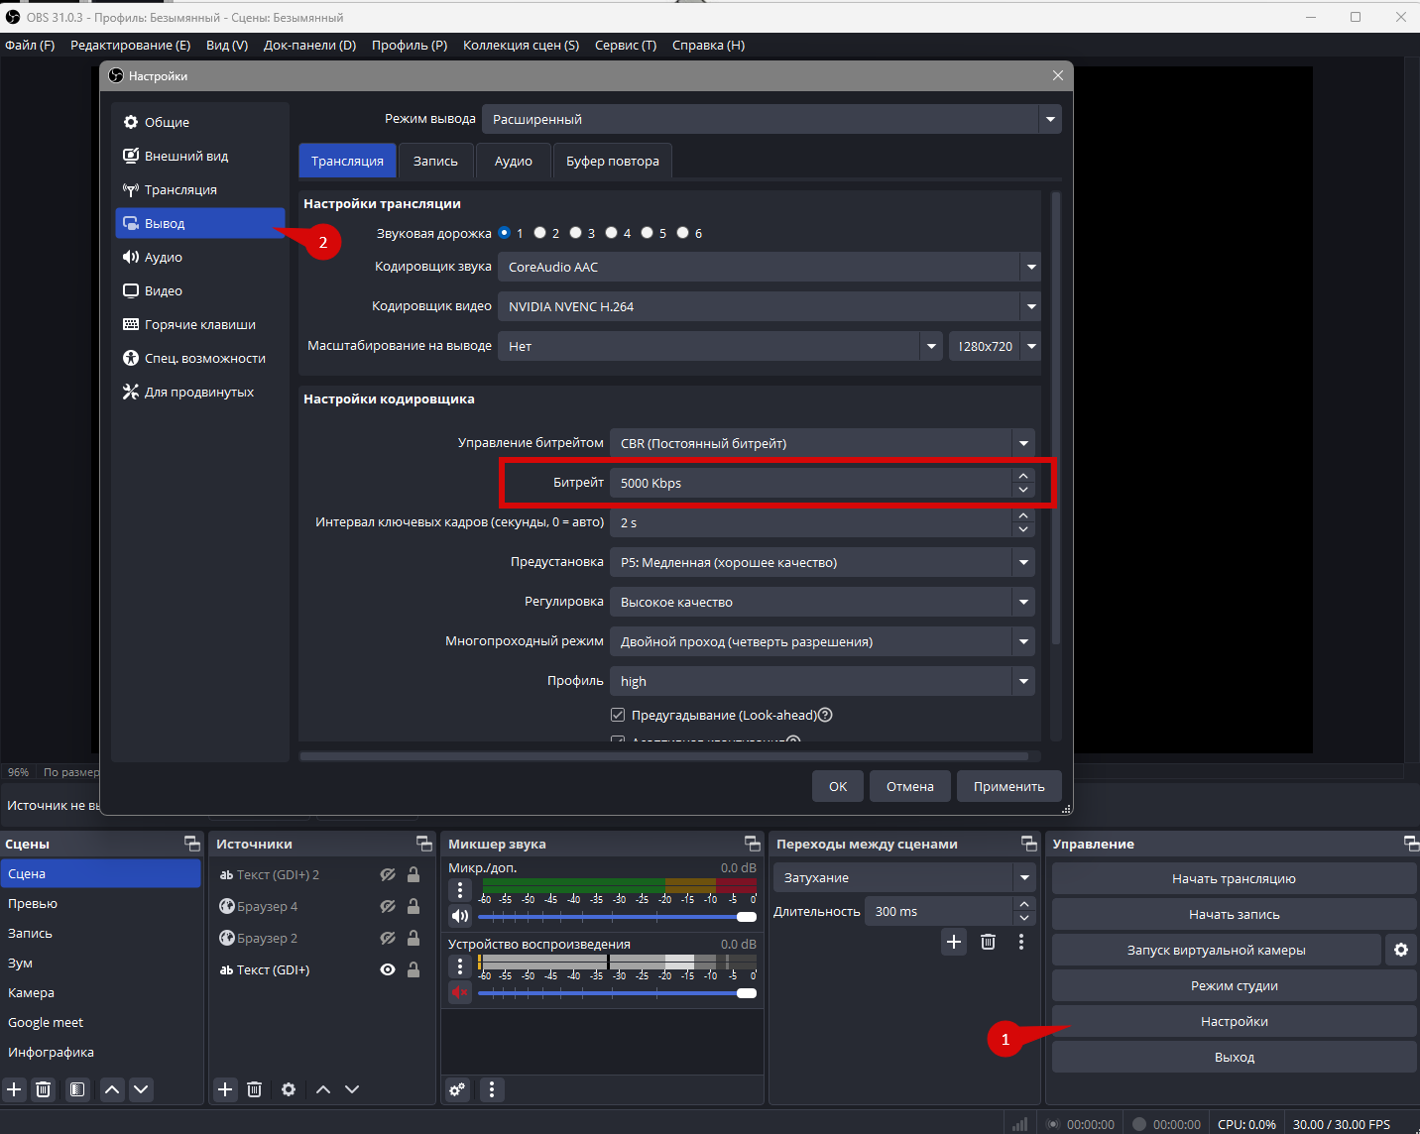Move scene down with arrow icon
Viewport: 1420px width, 1134px height.
[x=142, y=1089]
